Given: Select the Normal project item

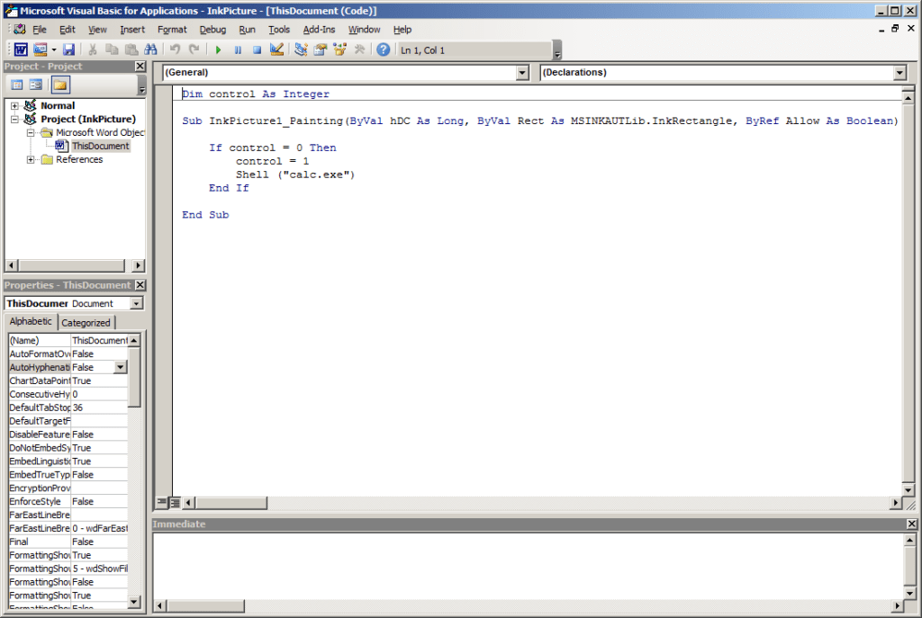Looking at the screenshot, I should 58,106.
